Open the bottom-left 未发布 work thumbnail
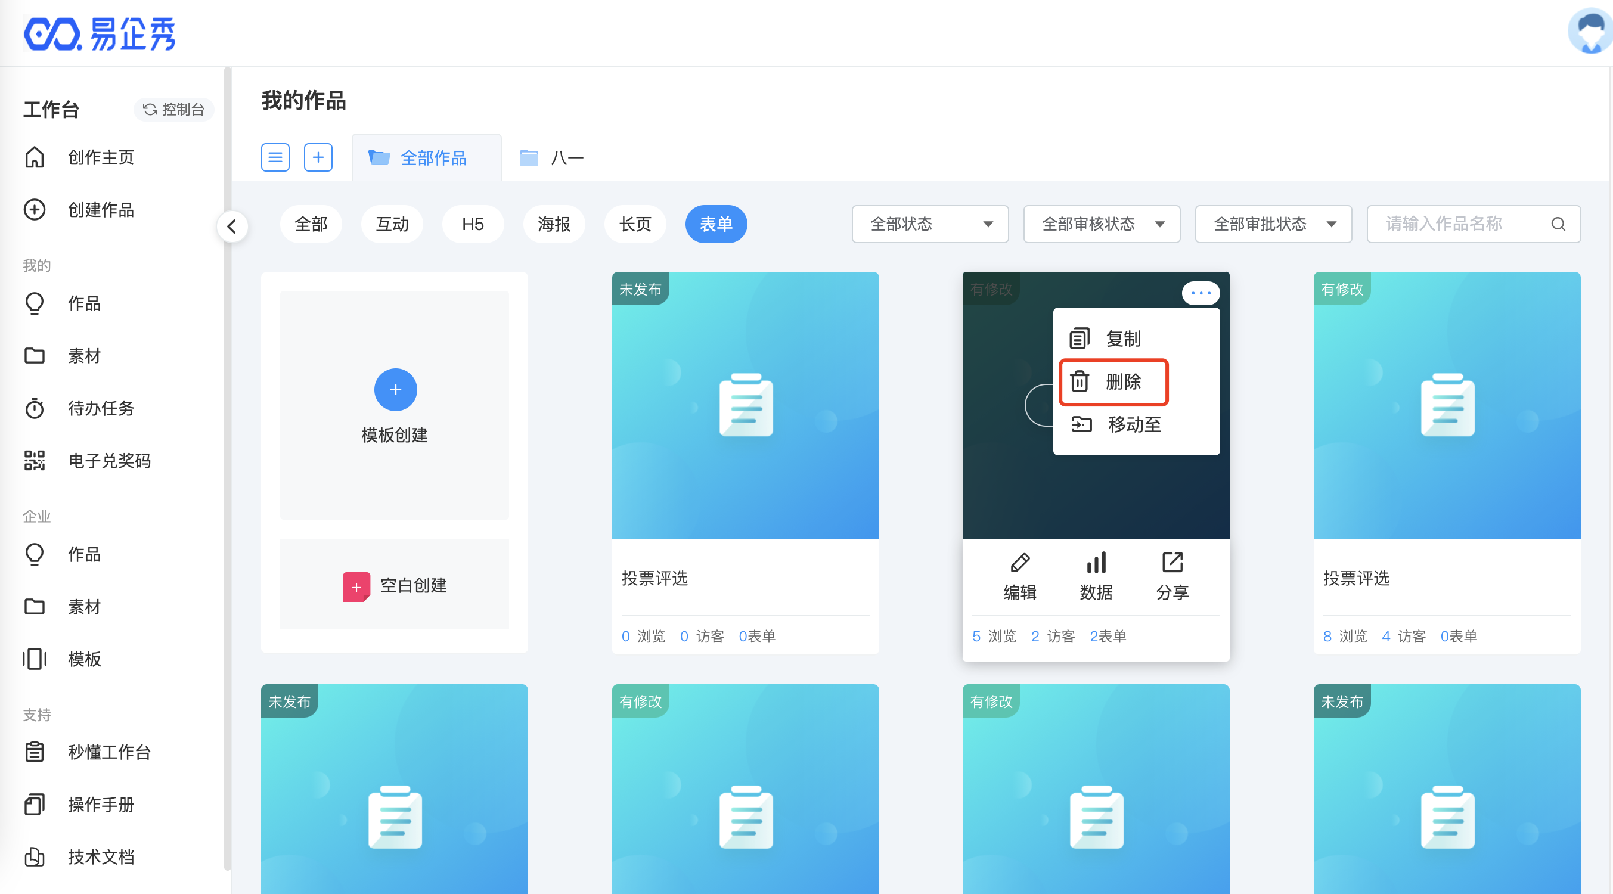 [395, 789]
